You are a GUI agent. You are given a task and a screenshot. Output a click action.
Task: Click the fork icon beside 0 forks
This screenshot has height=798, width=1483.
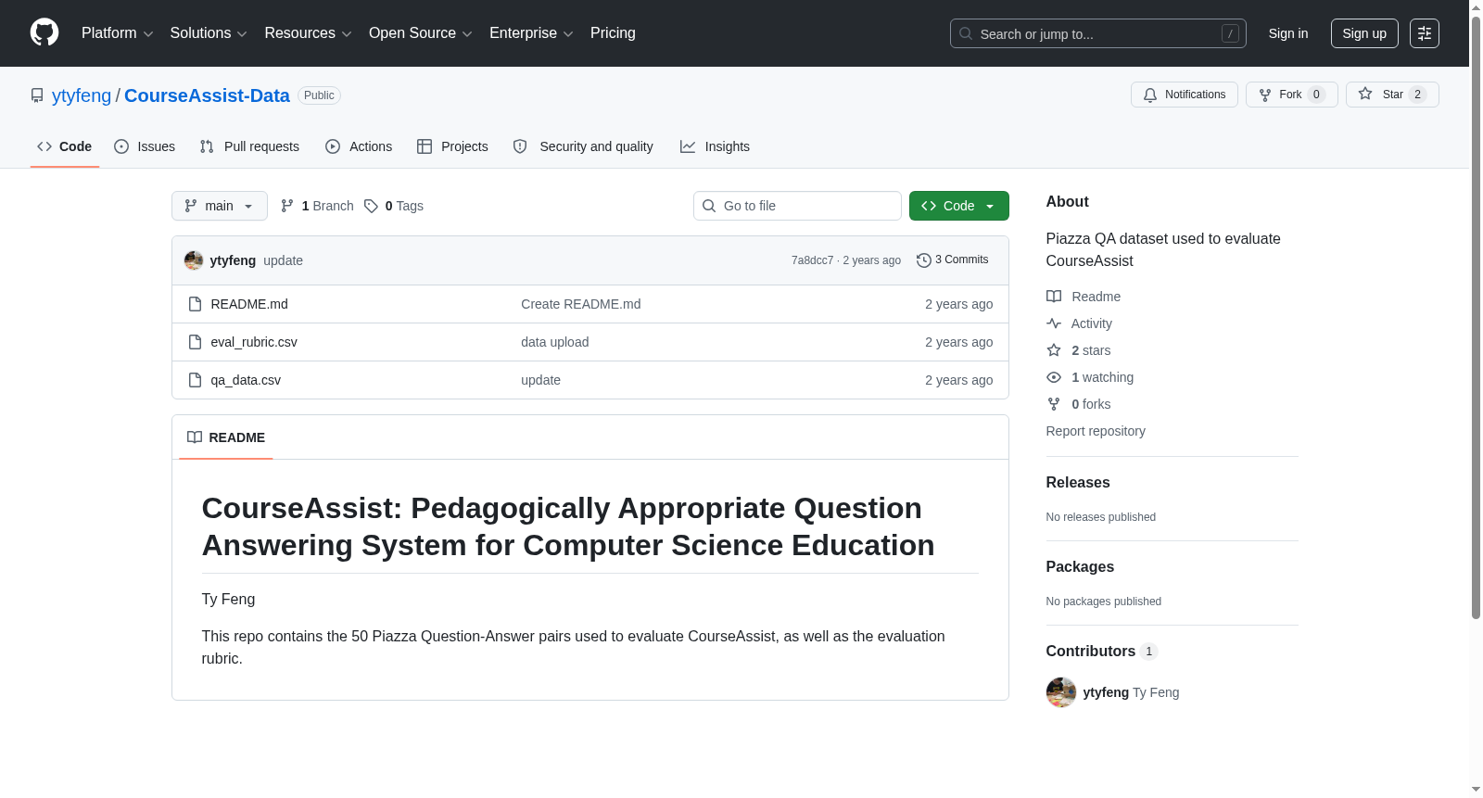[x=1054, y=404]
